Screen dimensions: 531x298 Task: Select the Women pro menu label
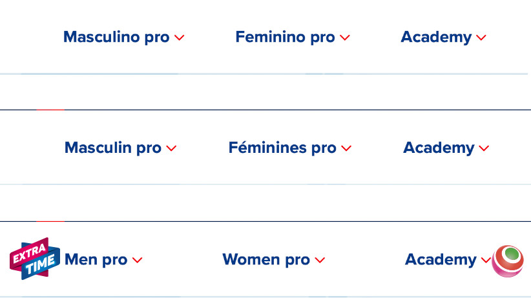[x=266, y=260]
